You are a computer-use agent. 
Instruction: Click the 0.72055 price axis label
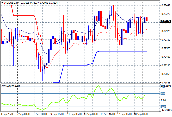[166, 74]
